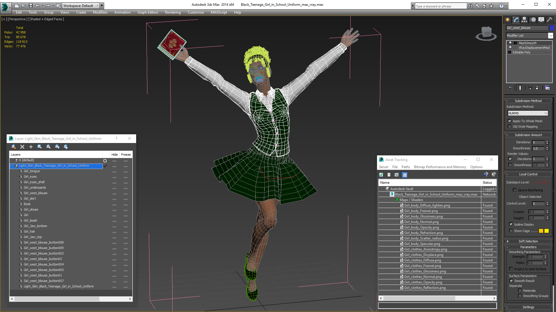Toggle Smooth Result checkbox
Viewport: 556px width, 312px height.
click(x=511, y=281)
